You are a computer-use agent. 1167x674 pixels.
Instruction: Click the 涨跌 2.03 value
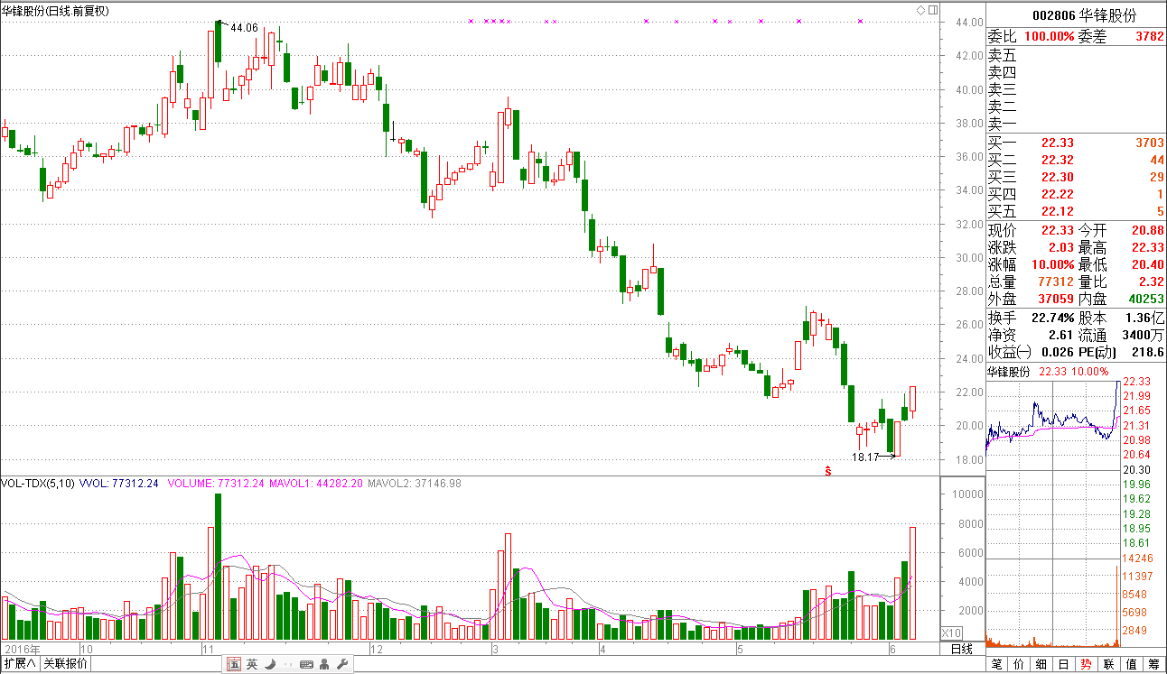[1060, 248]
